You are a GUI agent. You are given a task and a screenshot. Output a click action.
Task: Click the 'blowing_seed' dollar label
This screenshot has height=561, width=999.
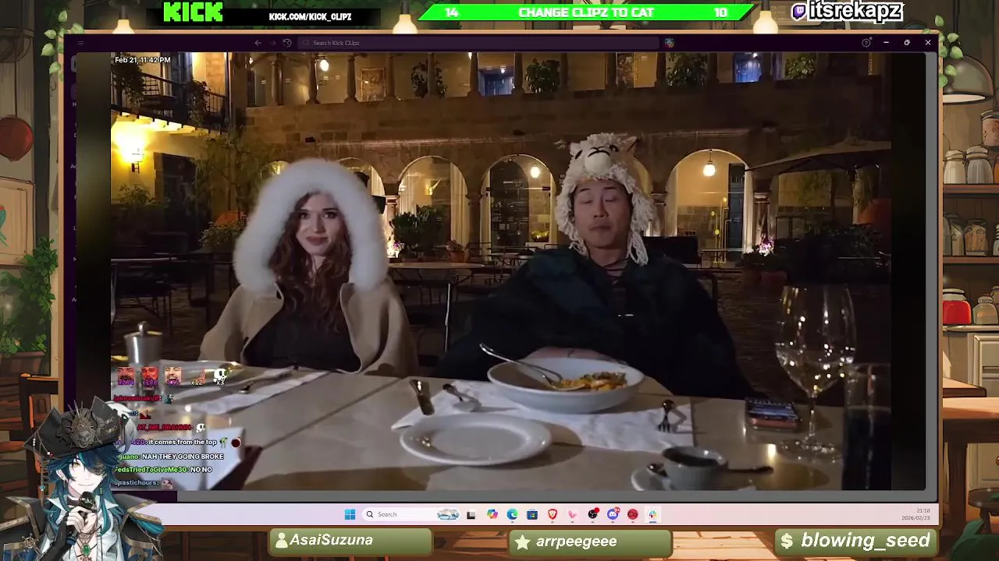866,540
